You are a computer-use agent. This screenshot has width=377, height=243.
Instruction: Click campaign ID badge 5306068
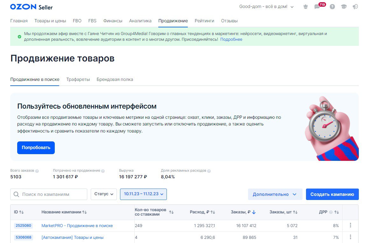click(x=23, y=238)
